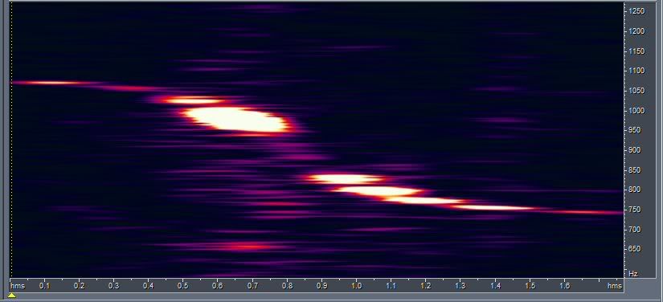This screenshot has width=663, height=302.
Task: Click the yellow playhead triangle marker
Action: tap(12, 295)
